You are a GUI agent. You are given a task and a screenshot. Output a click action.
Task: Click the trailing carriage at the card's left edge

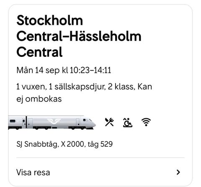(17, 123)
